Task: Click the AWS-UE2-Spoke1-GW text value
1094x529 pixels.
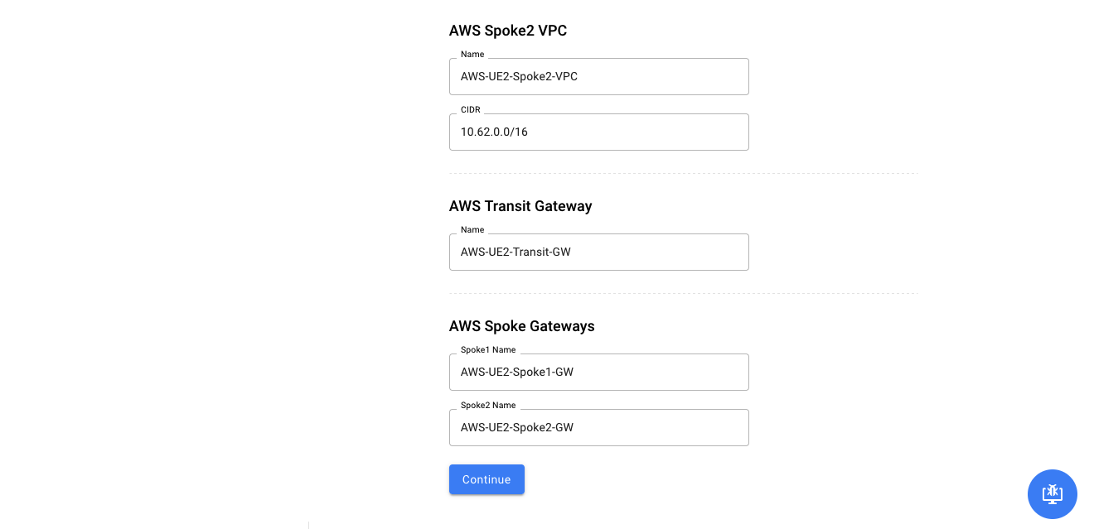Action: 517,372
